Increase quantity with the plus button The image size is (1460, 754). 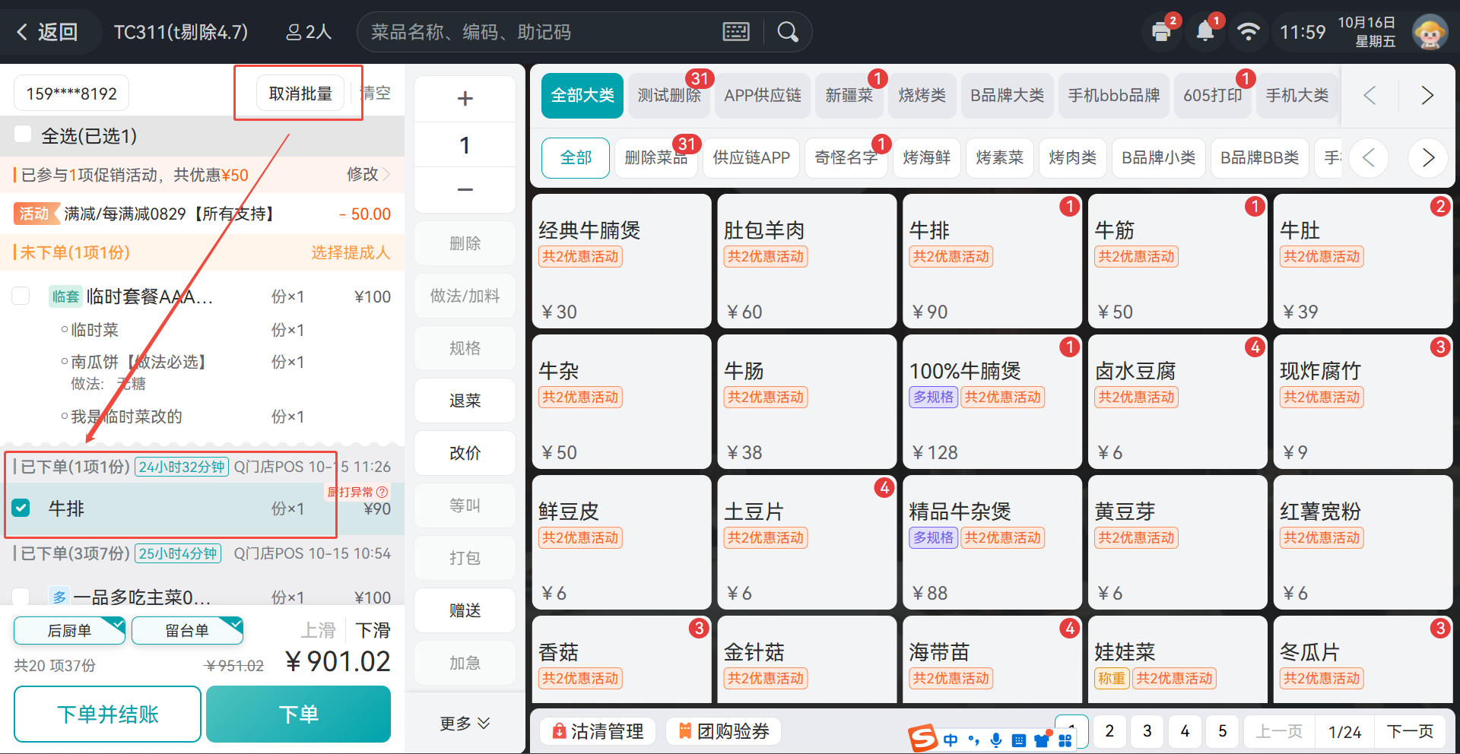pyautogui.click(x=465, y=99)
